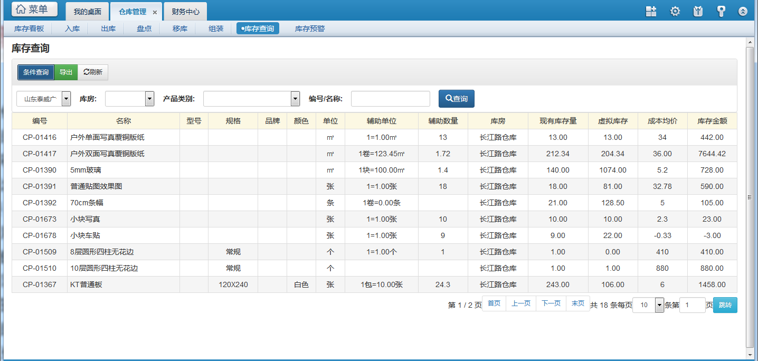The height and width of the screenshot is (361, 758).
Task: Go to 下一页 next page
Action: pos(551,303)
